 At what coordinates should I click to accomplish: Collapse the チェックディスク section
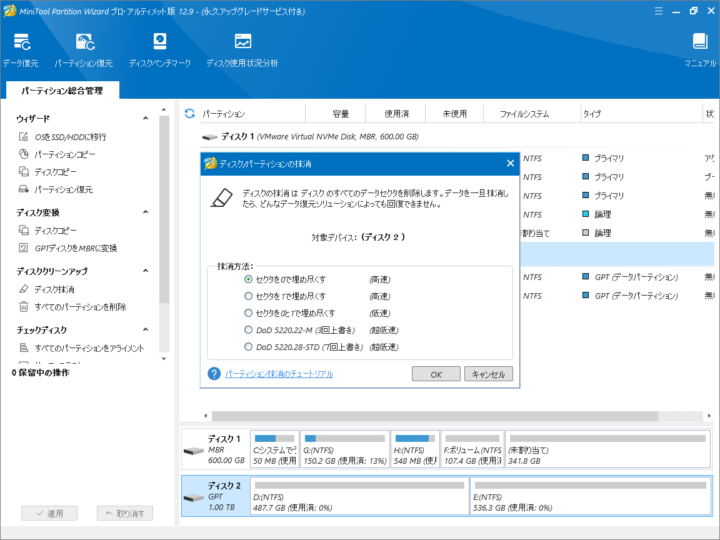pyautogui.click(x=146, y=330)
